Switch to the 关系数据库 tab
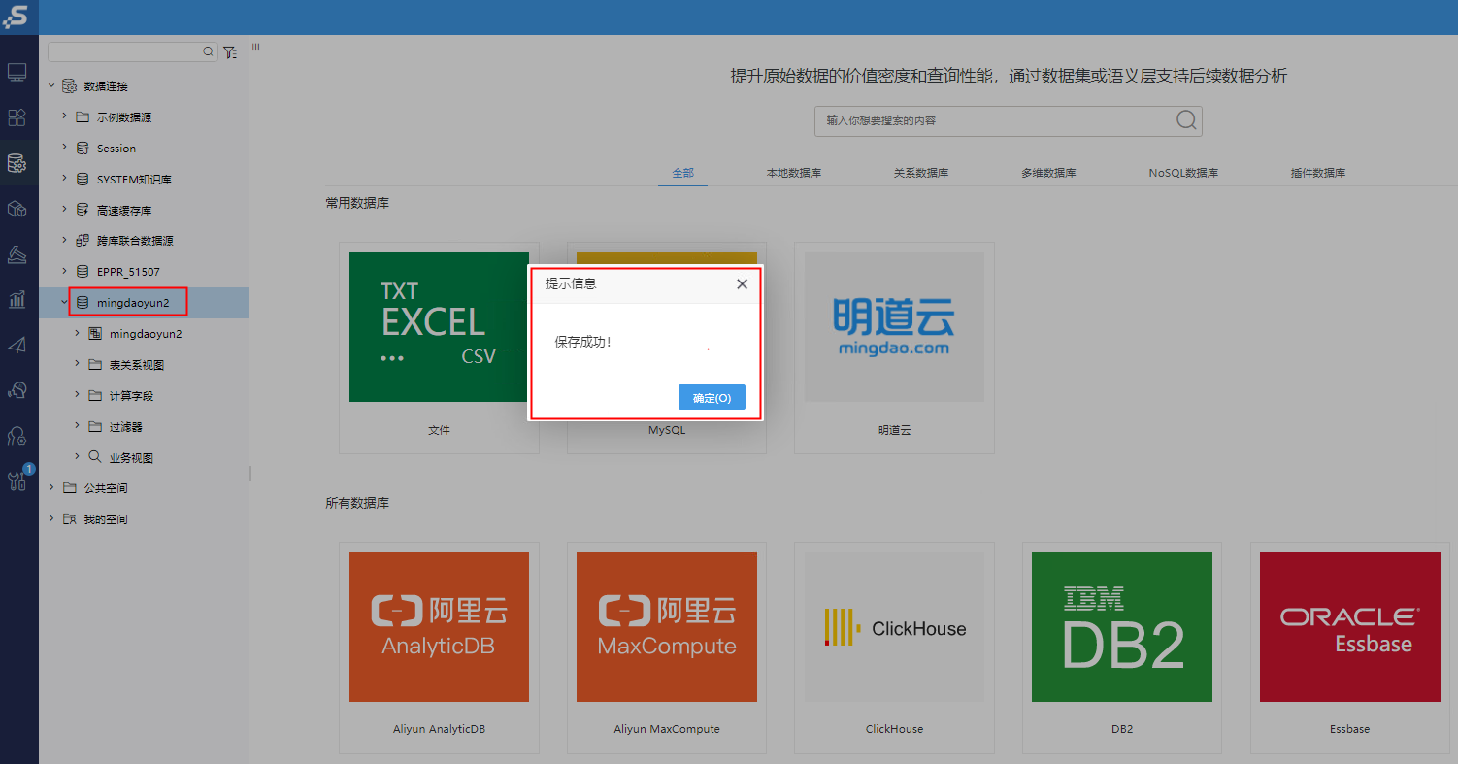 coord(921,173)
